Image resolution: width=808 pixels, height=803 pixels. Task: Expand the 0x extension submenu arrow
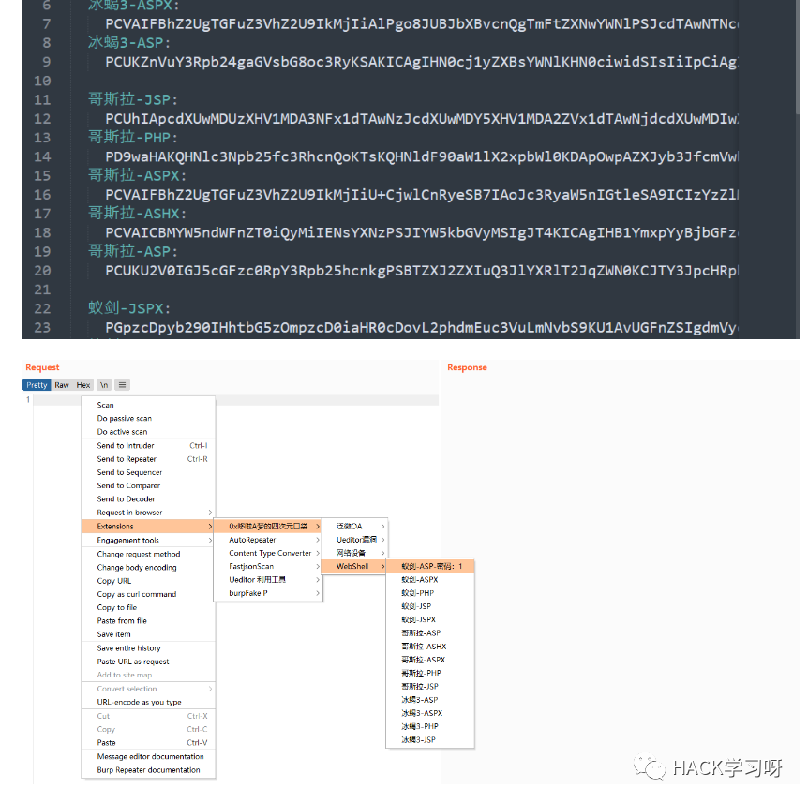(x=318, y=527)
